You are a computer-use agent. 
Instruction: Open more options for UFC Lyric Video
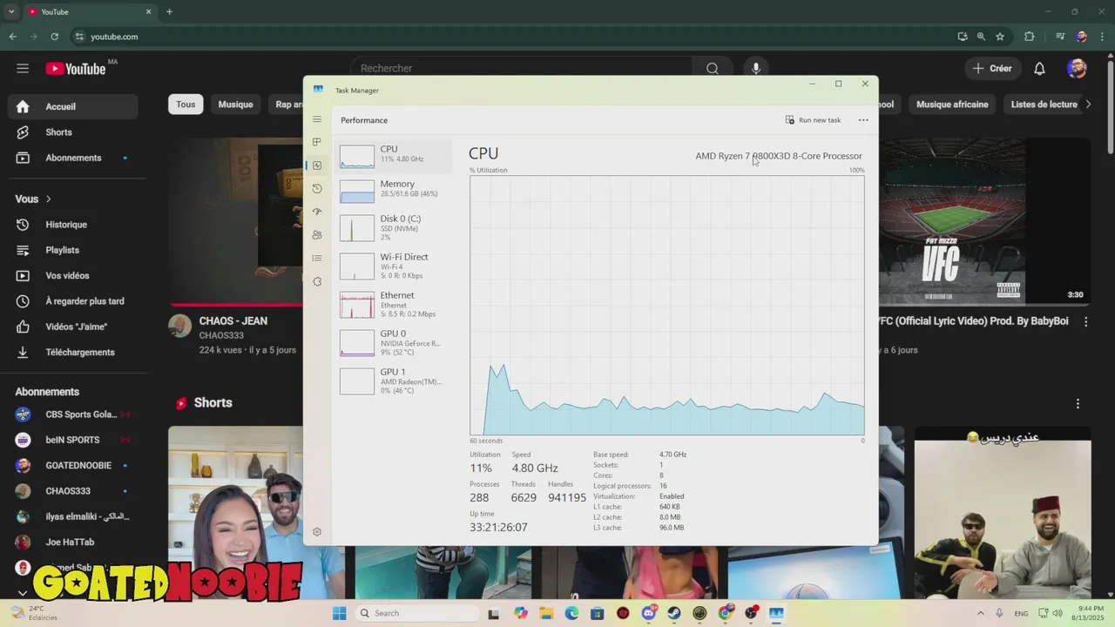click(1085, 322)
